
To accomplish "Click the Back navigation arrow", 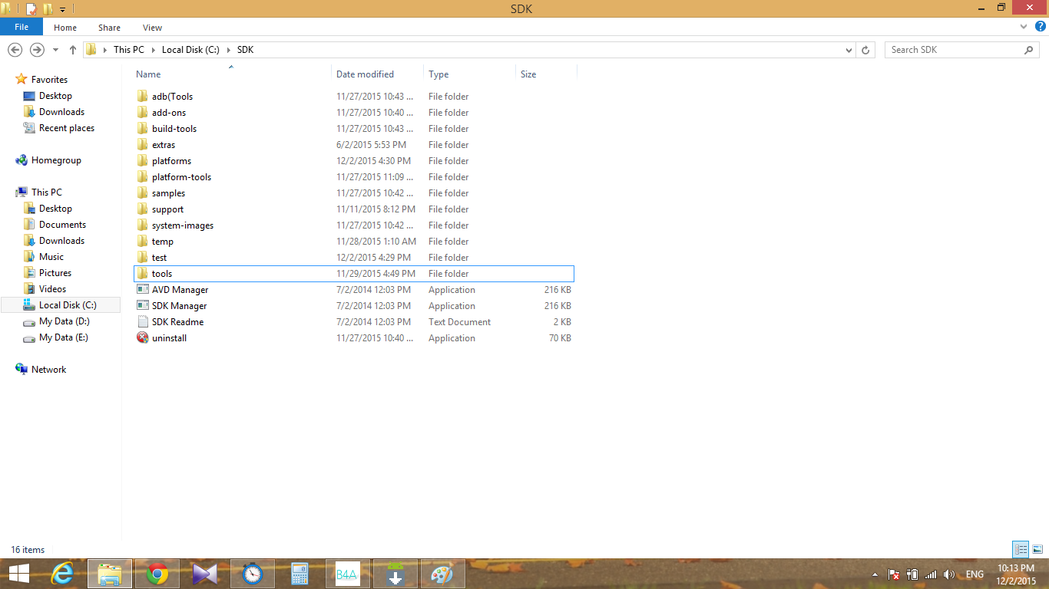I will pos(15,50).
